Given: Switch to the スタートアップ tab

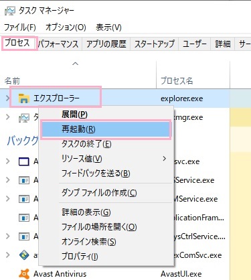Looking at the screenshot, I should [x=155, y=44].
